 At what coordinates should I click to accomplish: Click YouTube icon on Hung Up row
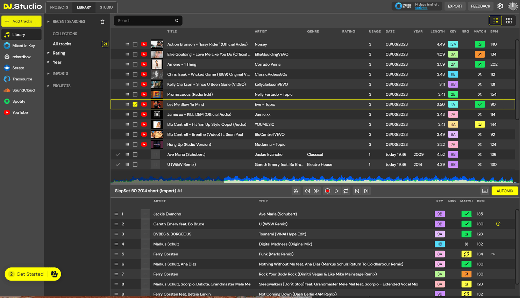point(144,144)
